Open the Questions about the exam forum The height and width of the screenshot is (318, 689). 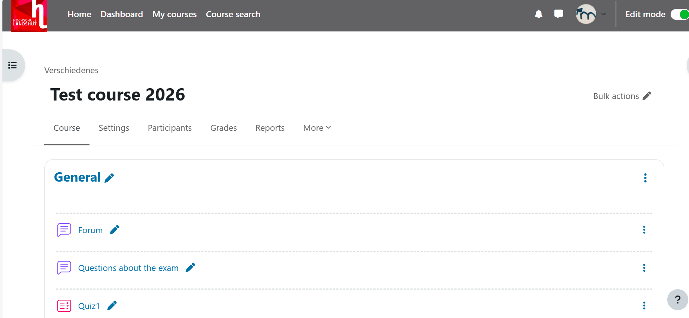point(128,268)
